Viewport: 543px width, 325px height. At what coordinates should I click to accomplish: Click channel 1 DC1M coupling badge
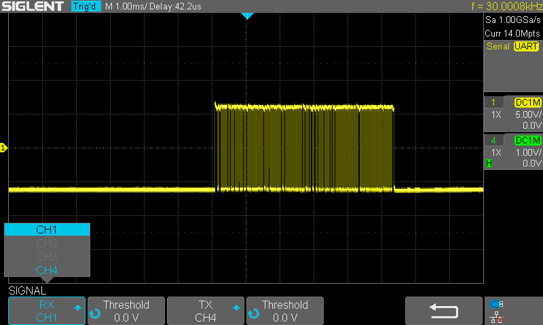click(528, 102)
